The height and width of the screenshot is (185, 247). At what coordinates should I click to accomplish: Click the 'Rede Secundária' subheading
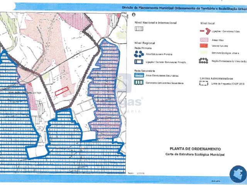coord(145,71)
